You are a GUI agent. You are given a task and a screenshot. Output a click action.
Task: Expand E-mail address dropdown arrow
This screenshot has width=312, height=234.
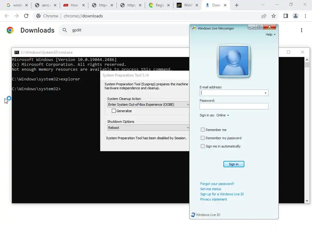coord(265,93)
